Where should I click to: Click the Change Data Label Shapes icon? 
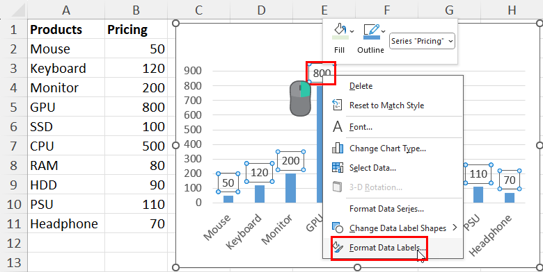(338, 228)
